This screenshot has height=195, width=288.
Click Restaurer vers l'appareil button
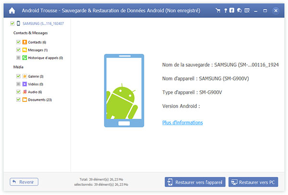coord(194,182)
